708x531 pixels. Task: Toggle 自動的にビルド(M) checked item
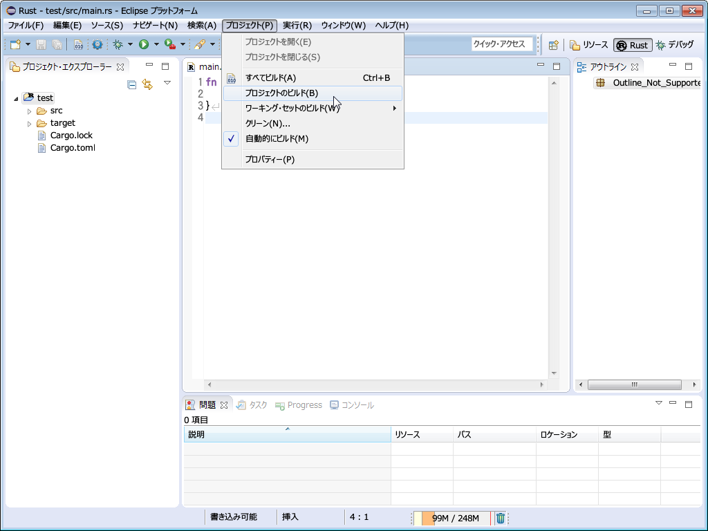313,138
